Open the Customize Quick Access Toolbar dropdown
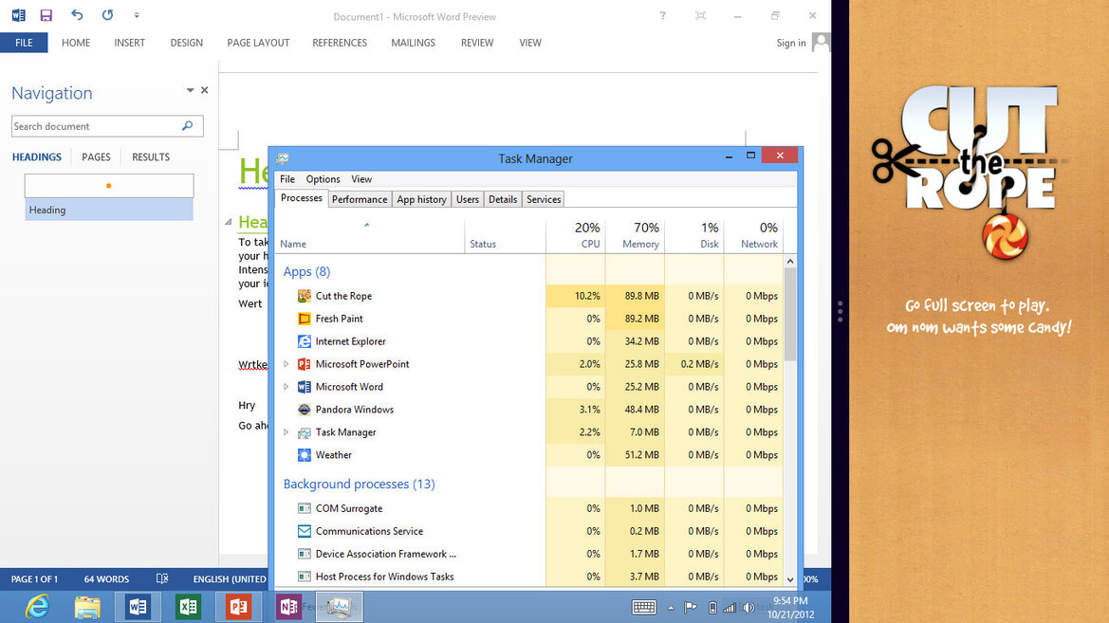The width and height of the screenshot is (1109, 623). 137,15
